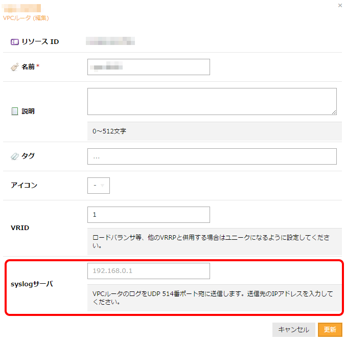Focus the 名前 text field
346x341 pixels.
(149, 67)
